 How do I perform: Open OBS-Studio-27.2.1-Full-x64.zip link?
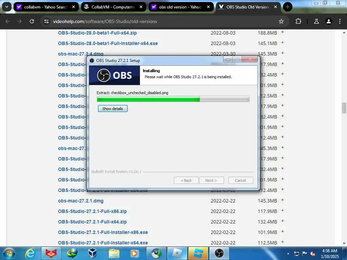(x=92, y=222)
